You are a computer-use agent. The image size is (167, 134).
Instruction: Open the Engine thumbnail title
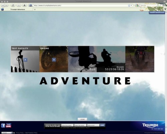[45, 49]
